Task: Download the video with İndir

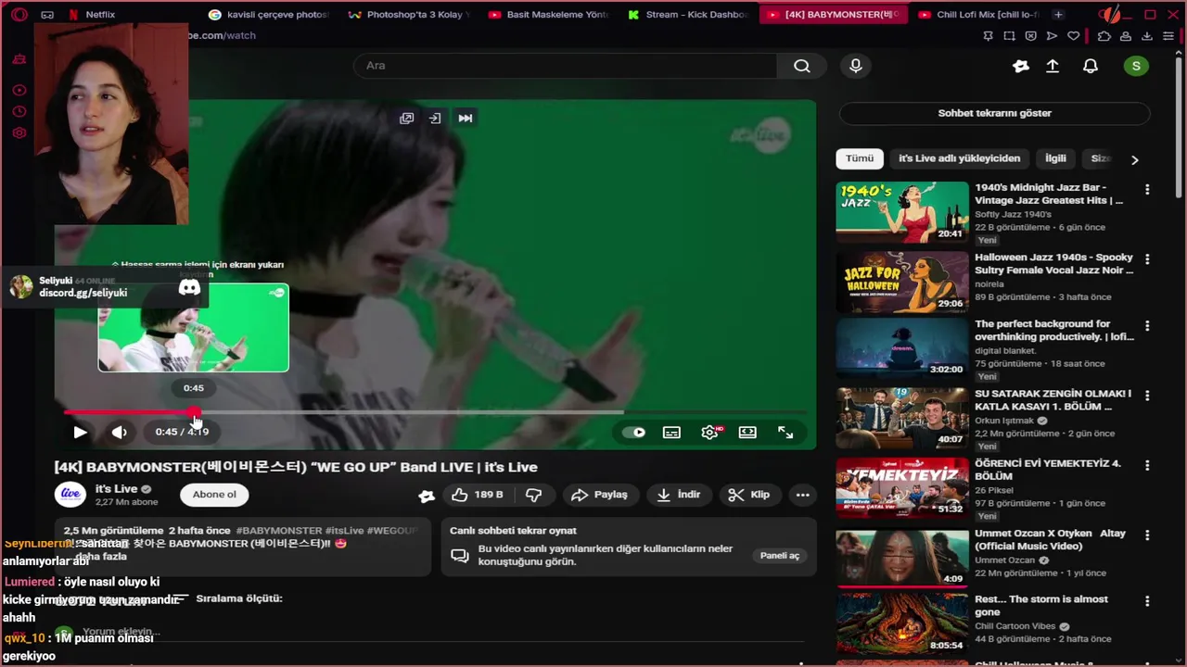Action: (x=679, y=495)
